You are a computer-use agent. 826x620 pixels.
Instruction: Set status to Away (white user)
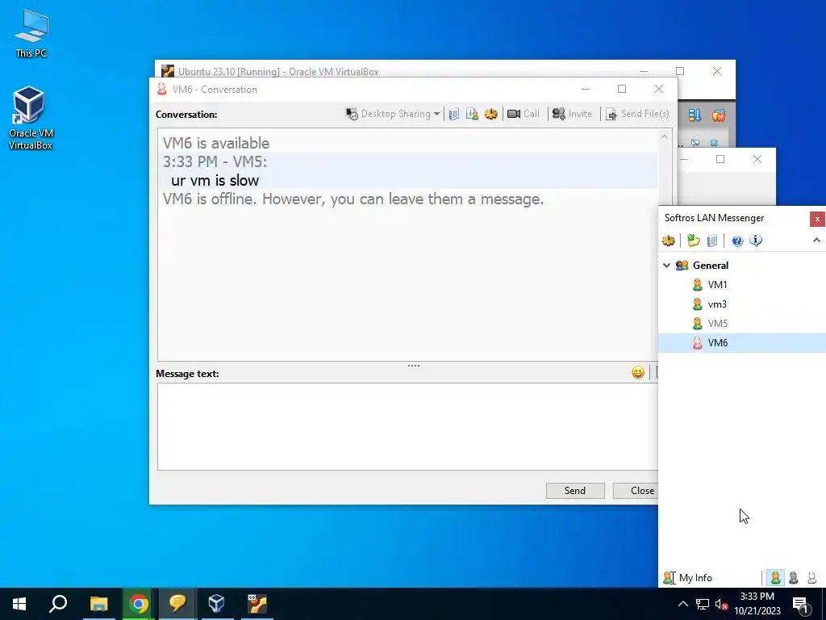pos(811,578)
